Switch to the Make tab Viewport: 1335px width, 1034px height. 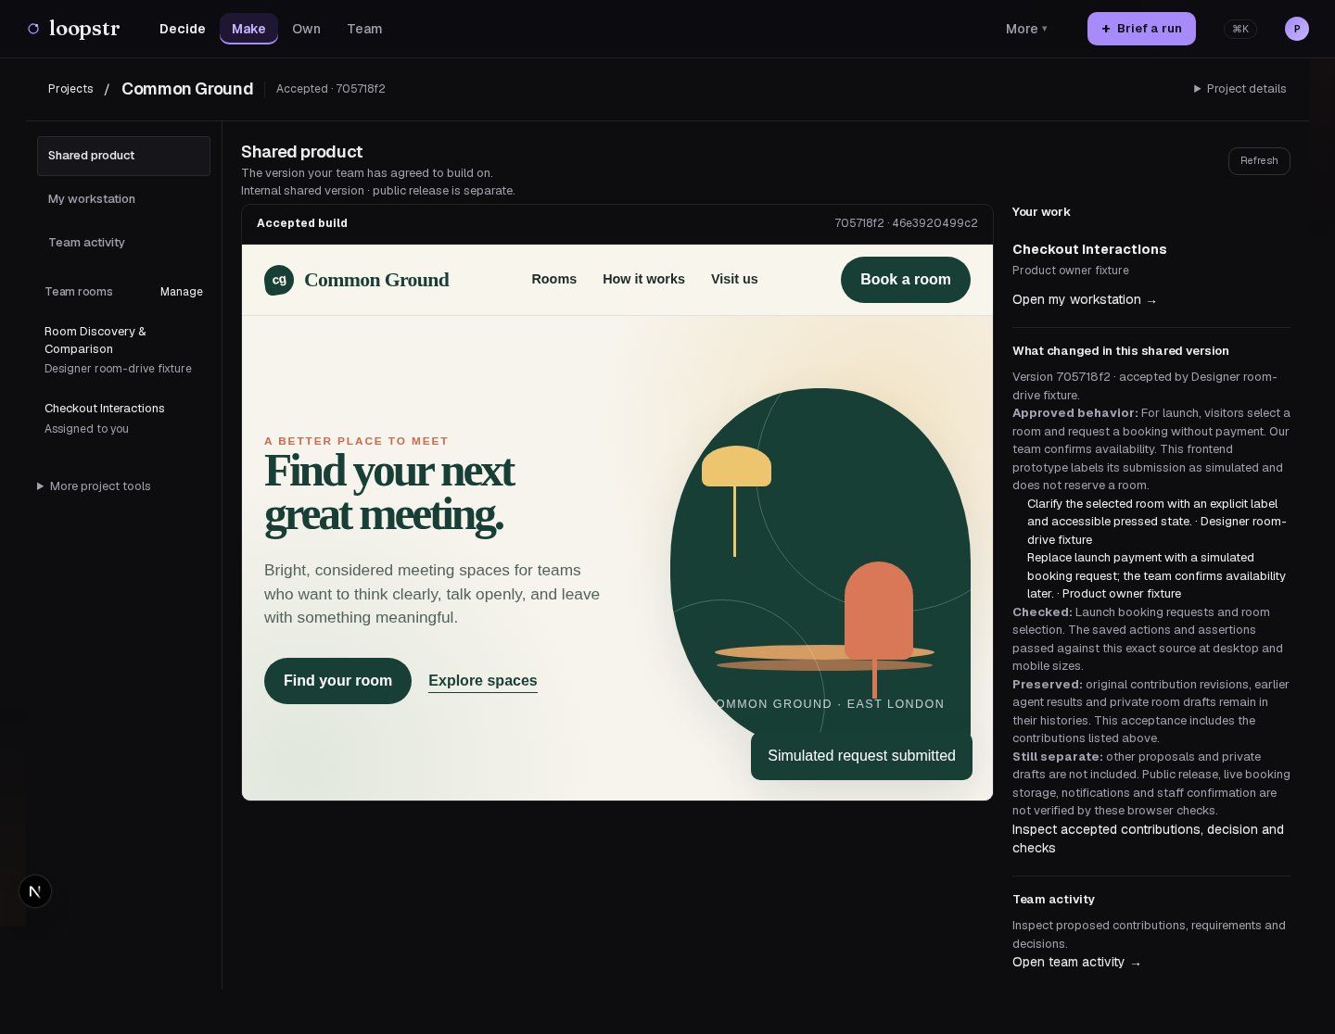coord(248,29)
